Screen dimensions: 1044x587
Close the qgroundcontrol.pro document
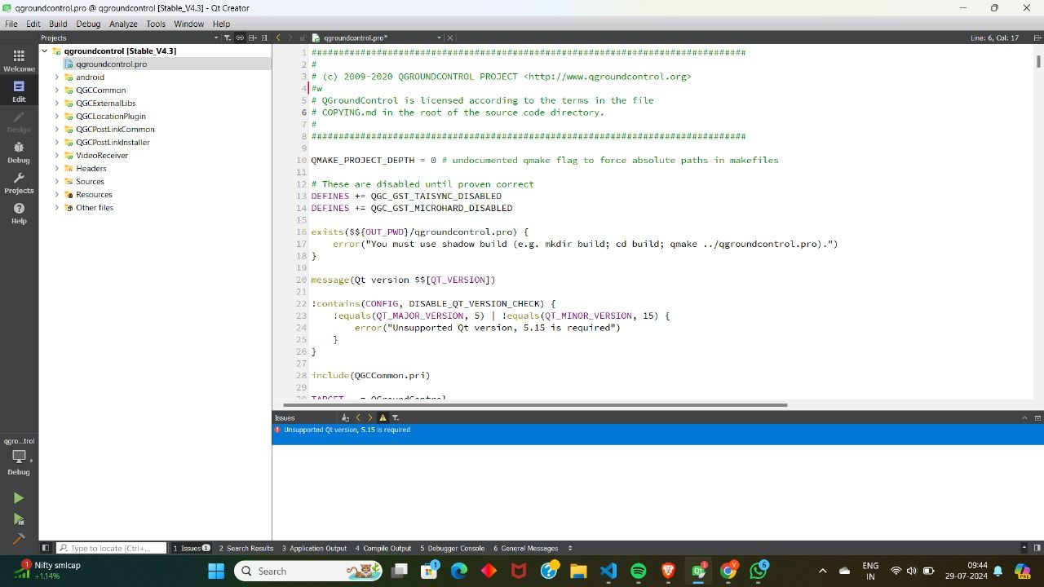point(450,38)
